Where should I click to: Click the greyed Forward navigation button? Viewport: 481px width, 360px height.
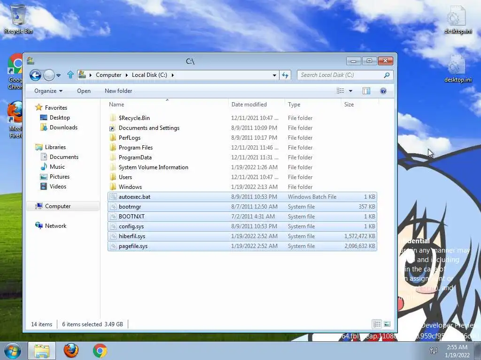click(x=49, y=75)
